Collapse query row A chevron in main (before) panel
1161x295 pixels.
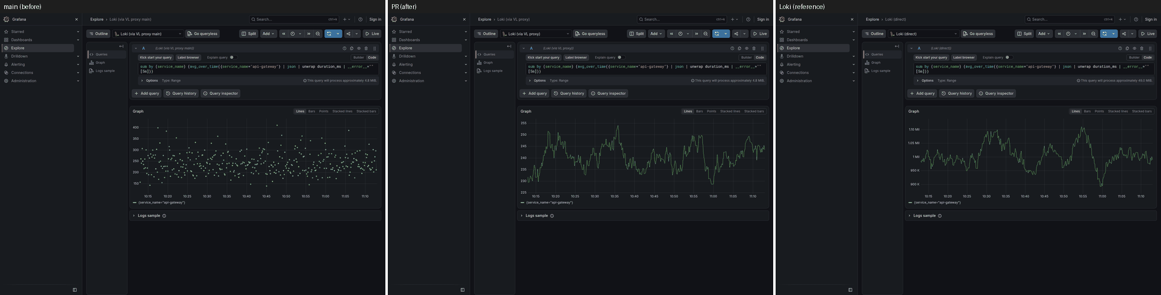(x=136, y=48)
